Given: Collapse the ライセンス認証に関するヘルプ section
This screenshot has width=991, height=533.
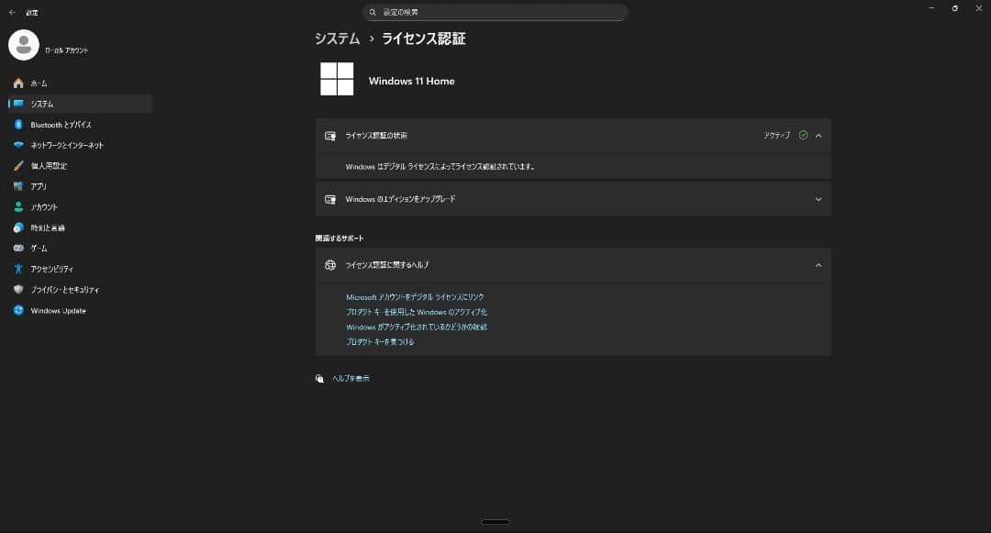Looking at the screenshot, I should pos(818,265).
